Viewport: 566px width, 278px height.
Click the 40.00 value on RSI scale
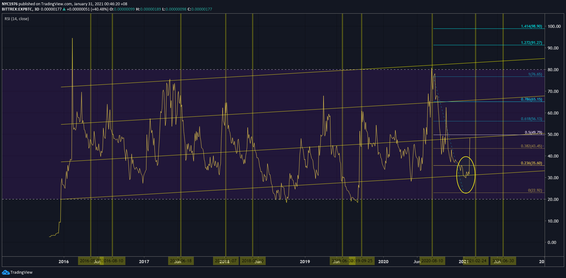[x=553, y=156]
